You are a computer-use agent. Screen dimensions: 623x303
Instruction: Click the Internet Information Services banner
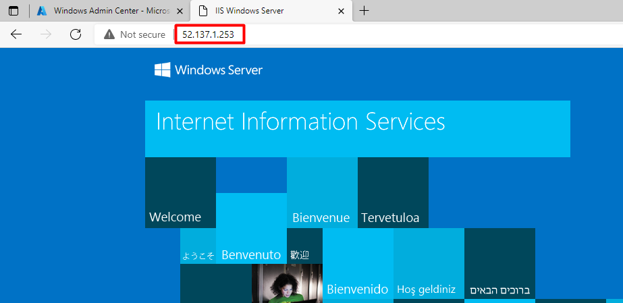click(x=358, y=129)
